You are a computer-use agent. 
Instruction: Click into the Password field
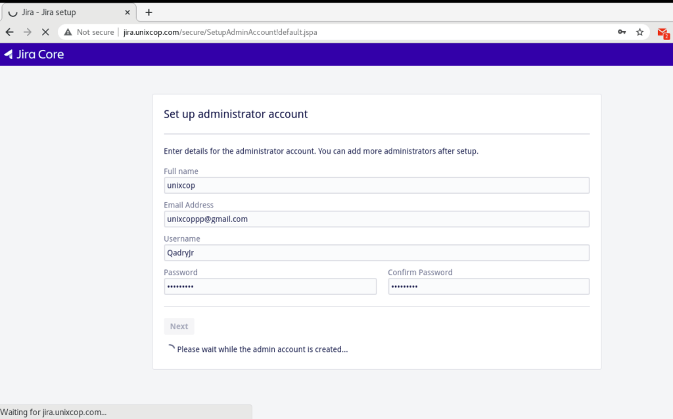tap(270, 286)
